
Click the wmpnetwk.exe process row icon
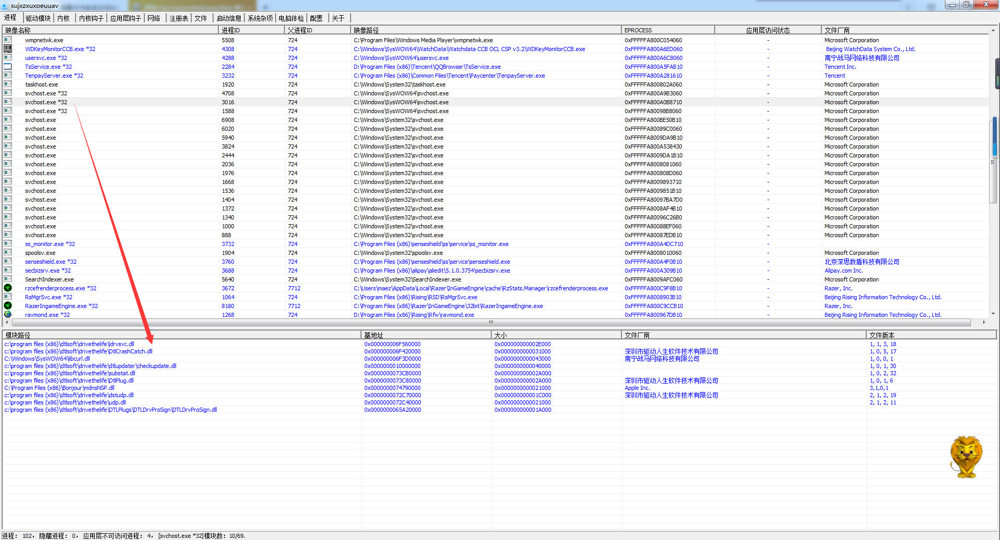pos(8,40)
